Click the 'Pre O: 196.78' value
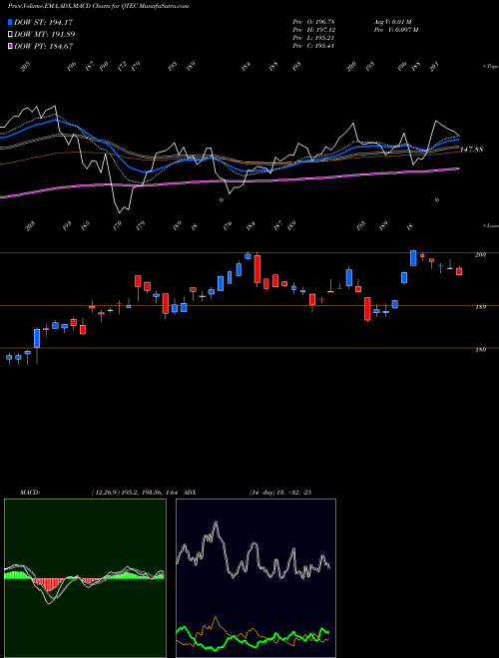The image size is (499, 658). point(313,22)
